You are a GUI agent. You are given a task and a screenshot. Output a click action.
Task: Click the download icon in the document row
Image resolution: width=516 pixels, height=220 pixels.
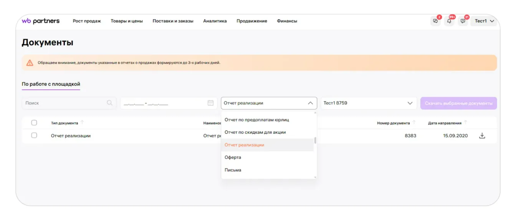pos(482,136)
